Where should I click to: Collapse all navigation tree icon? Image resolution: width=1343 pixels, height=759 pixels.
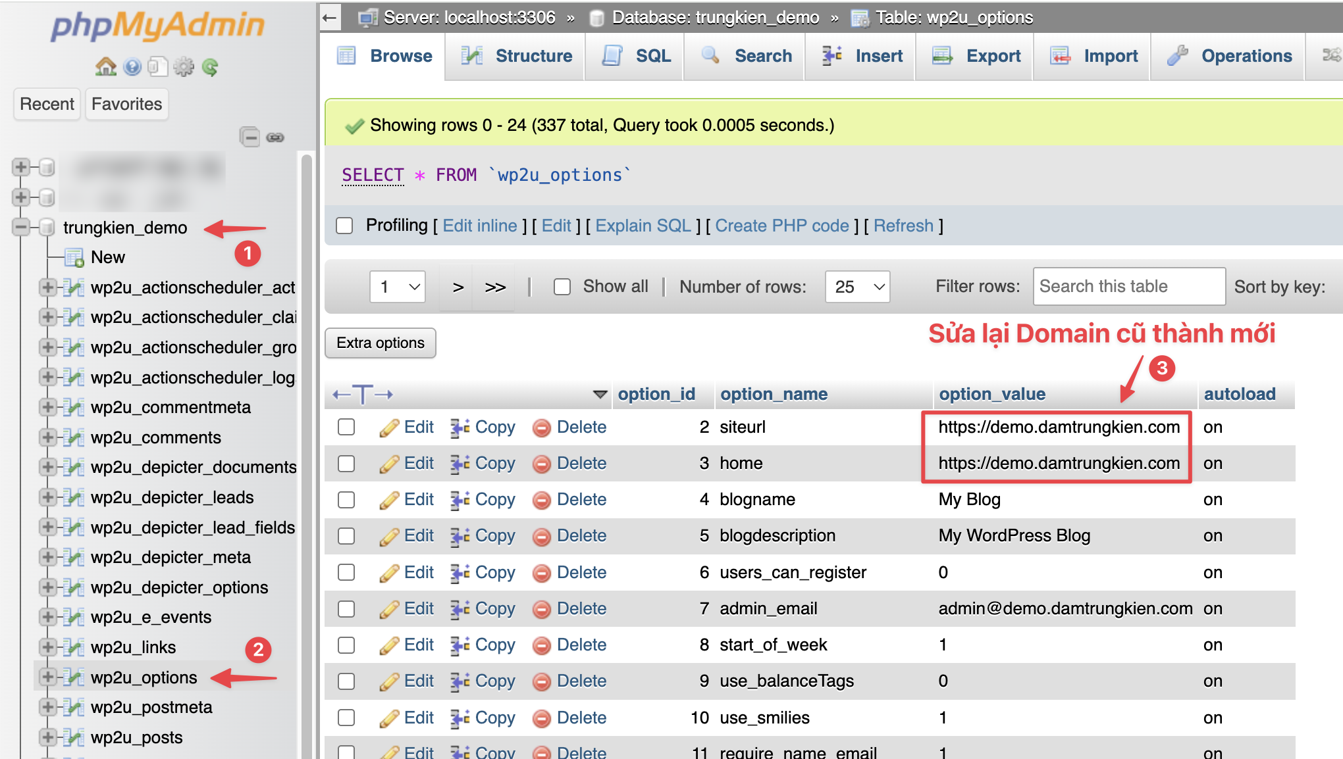pos(250,137)
